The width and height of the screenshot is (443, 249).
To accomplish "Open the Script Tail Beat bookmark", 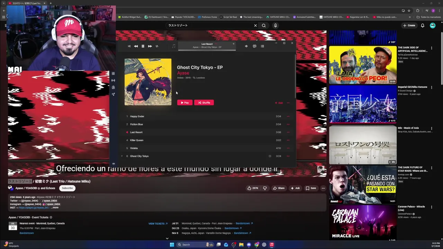I will [228, 17].
